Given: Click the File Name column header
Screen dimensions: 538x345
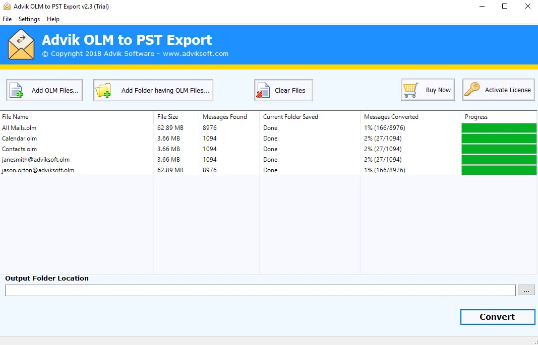Looking at the screenshot, I should (x=15, y=117).
